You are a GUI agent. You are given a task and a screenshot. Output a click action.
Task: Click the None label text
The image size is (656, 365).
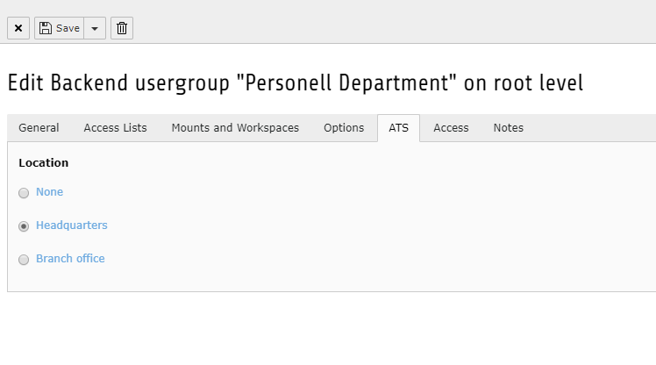[49, 192]
